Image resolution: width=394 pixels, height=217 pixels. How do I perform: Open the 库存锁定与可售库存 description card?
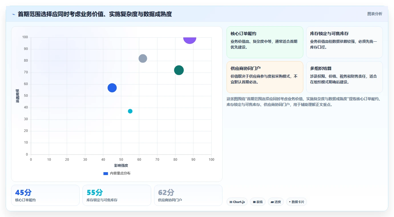pyautogui.click(x=344, y=42)
